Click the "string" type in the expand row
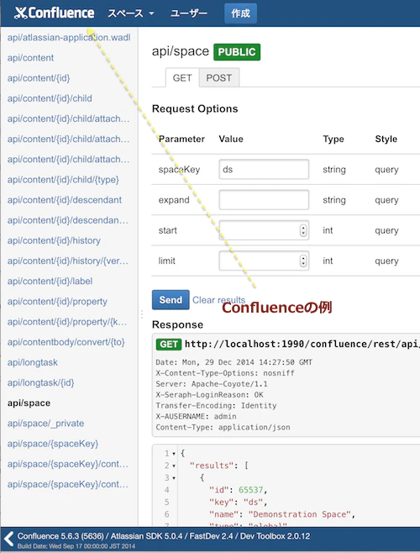 pos(334,200)
